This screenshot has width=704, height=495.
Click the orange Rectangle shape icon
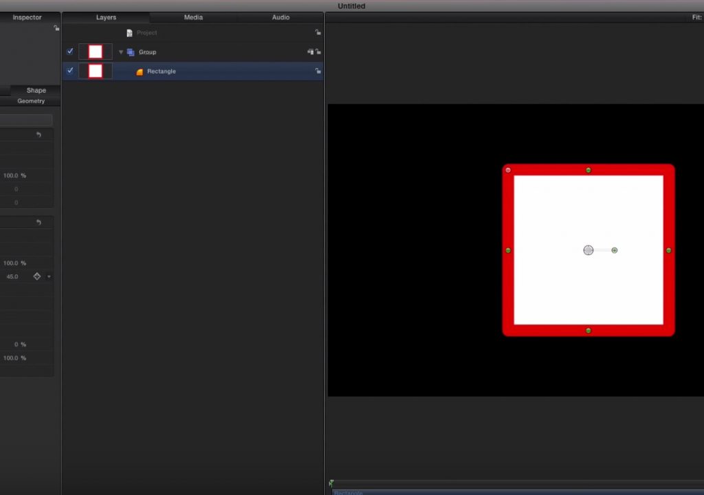coord(140,71)
